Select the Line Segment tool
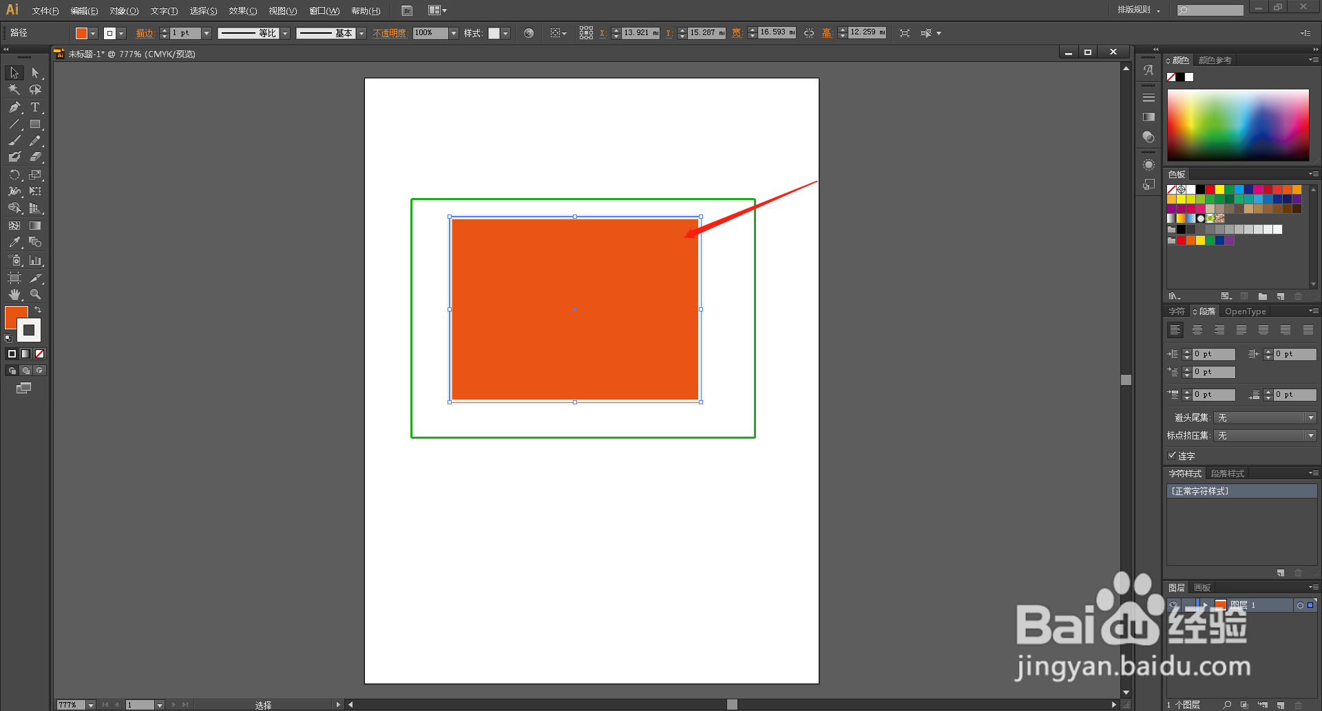 point(14,124)
